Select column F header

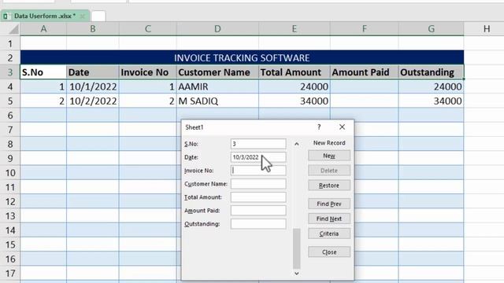[x=364, y=29]
